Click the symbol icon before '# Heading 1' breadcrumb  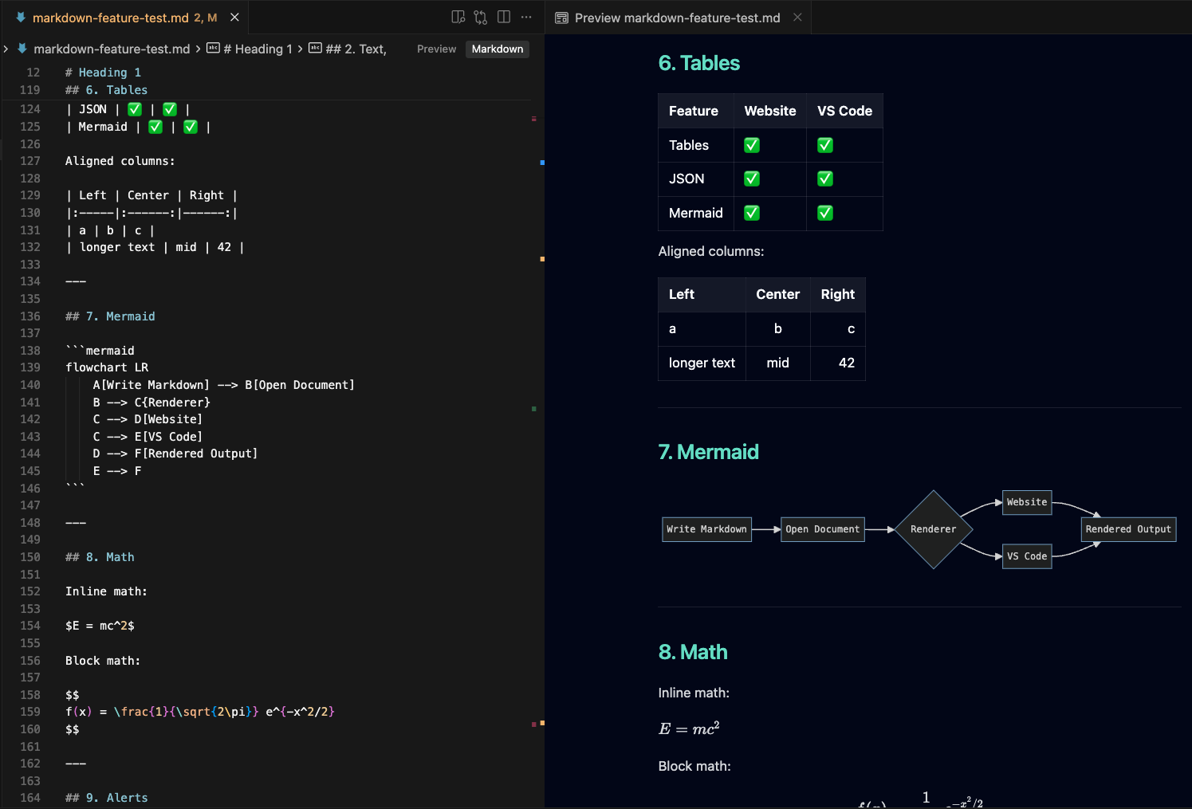pos(213,48)
